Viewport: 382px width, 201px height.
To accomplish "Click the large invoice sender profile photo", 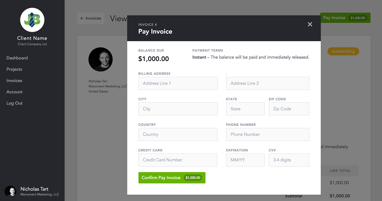I will [x=101, y=59].
